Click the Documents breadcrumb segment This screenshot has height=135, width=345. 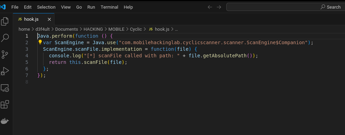67,29
